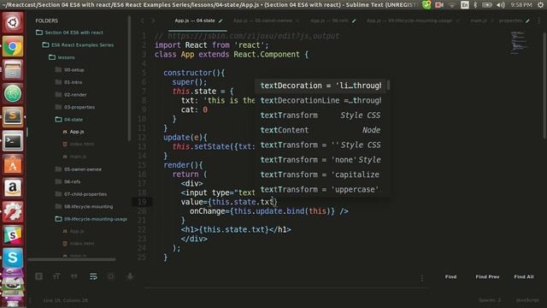Expand the 01-intro folder

tap(68, 82)
